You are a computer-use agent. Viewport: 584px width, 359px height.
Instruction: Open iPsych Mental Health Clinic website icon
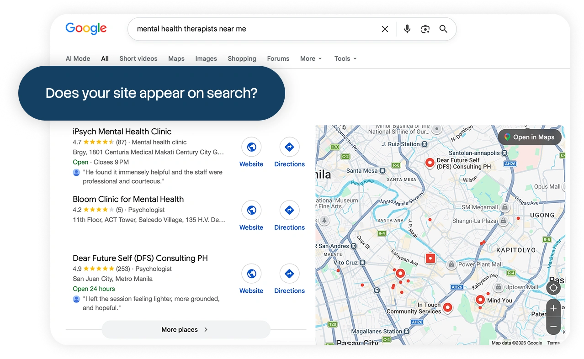point(251,147)
